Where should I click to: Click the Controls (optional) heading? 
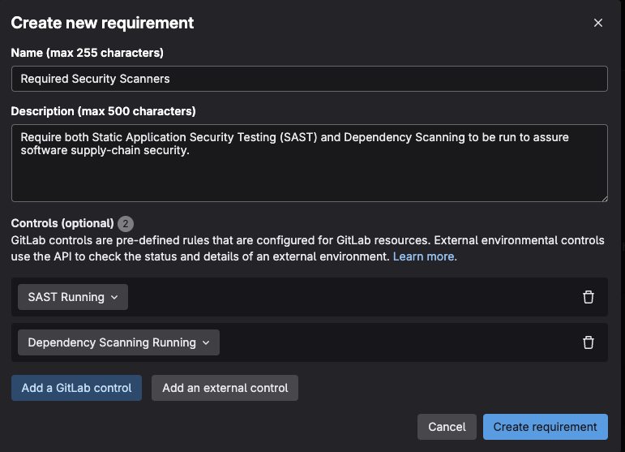tap(62, 223)
